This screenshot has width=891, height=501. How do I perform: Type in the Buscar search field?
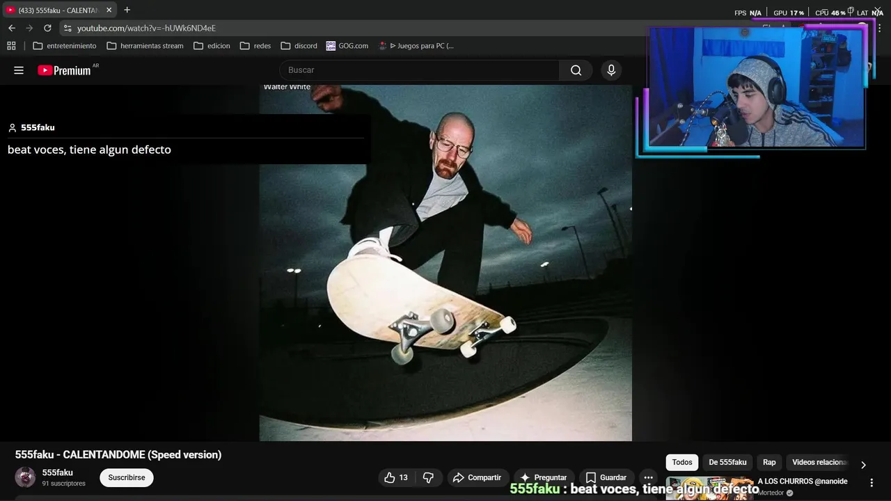[x=420, y=70]
